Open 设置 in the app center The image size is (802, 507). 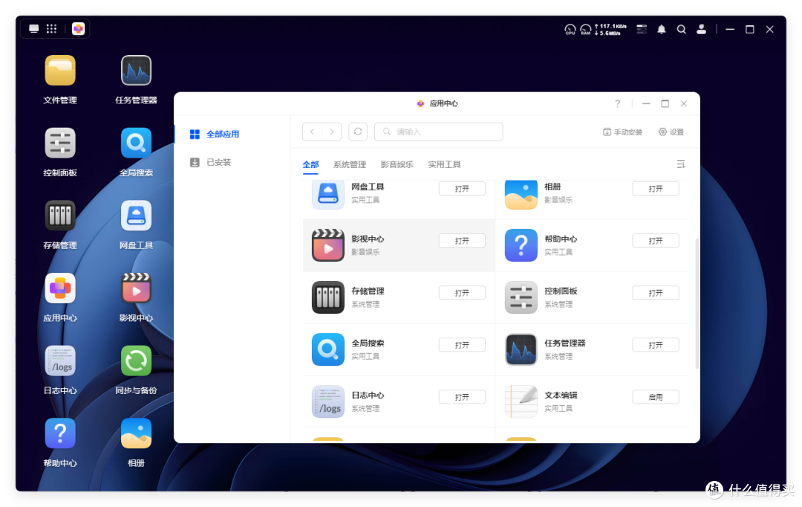pos(671,132)
